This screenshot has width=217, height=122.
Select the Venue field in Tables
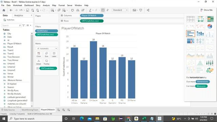pyautogui.click(x=10, y=74)
